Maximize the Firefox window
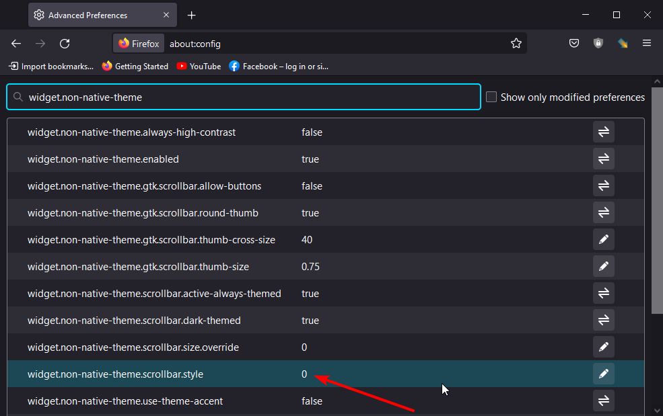The height and width of the screenshot is (416, 663). (x=617, y=15)
